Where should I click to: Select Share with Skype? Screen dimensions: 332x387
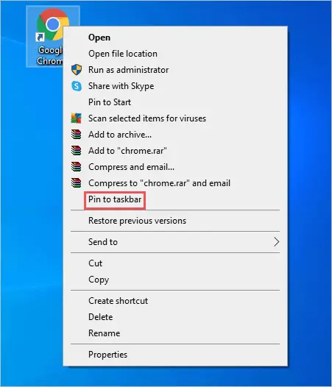175,86
